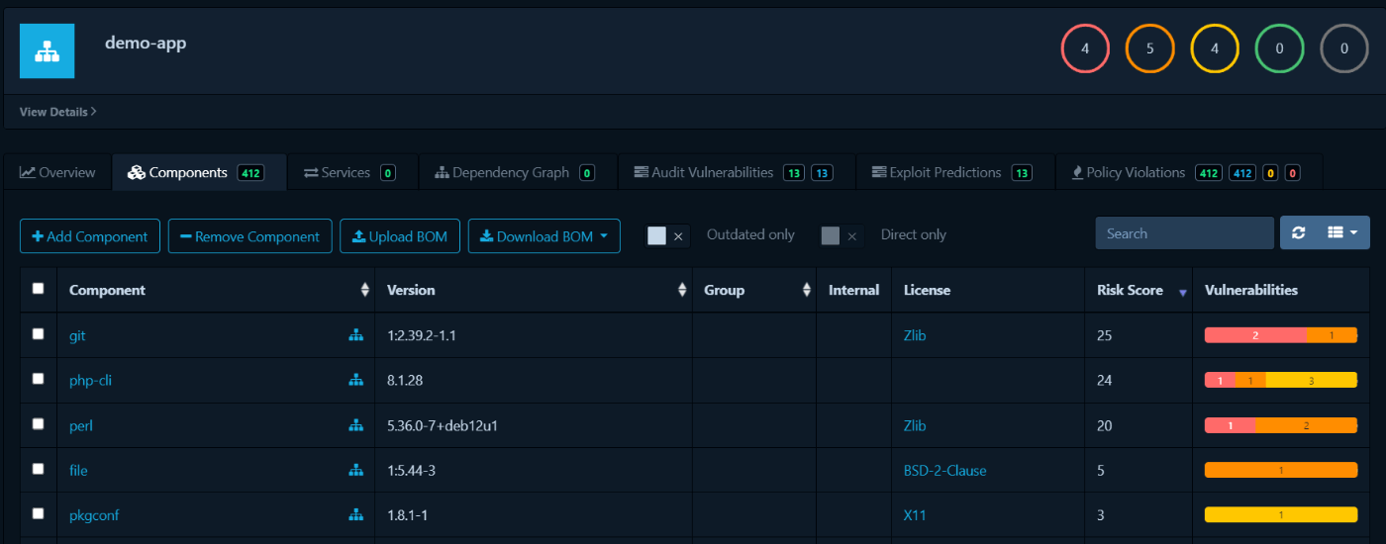
Task: Click the Add Component button
Action: click(90, 236)
